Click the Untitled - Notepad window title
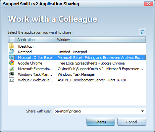 (x=72, y=52)
